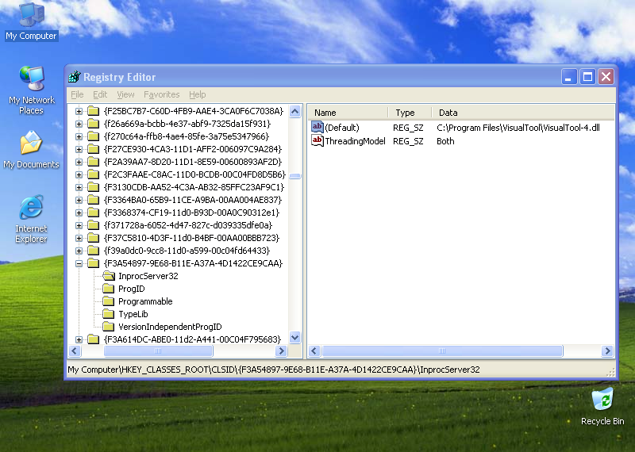Expand {F3130CDB-AA52-4C3A-AB32-85FFC23AF9C1} key
Screen dimensions: 635x452
[x=79, y=187]
